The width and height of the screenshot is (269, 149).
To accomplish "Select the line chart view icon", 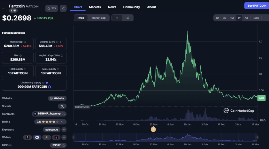I will pos(117,18).
